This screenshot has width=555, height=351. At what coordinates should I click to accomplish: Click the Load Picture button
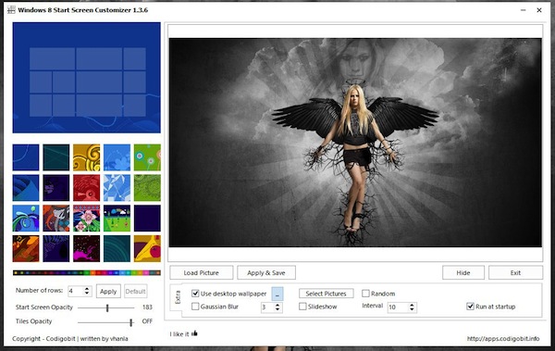coord(201,272)
